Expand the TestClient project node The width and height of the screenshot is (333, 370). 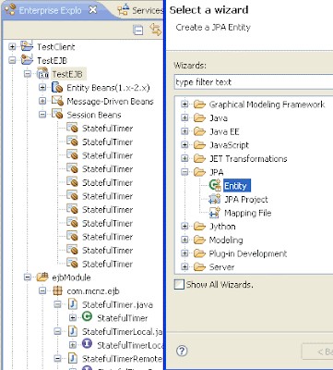click(12, 47)
